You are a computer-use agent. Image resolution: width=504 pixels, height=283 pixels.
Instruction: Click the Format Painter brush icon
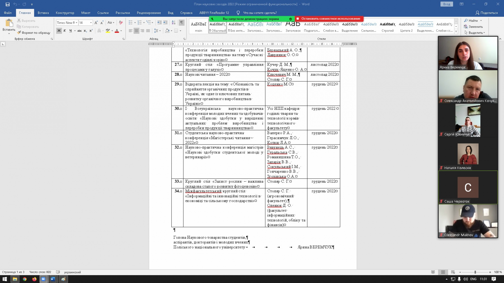coord(19,33)
